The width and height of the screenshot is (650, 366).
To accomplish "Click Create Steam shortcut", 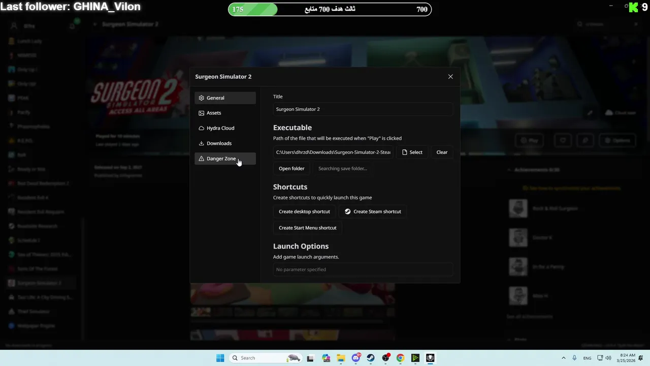I will point(373,211).
